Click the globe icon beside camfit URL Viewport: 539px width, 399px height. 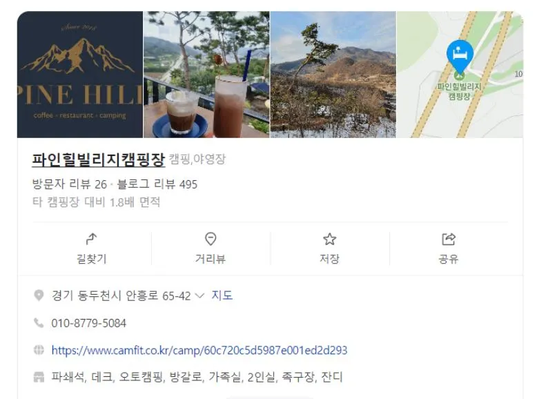[39, 350]
